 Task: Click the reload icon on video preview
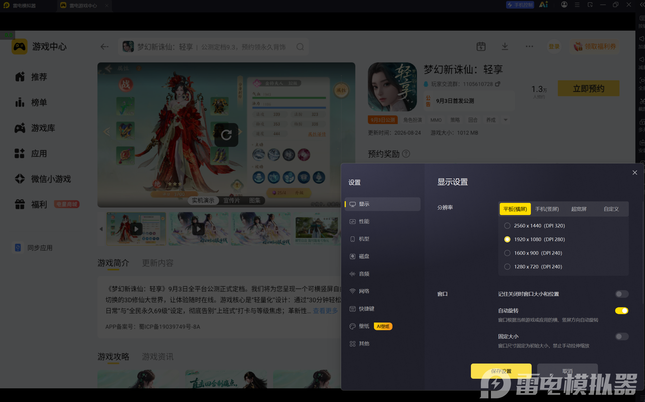click(x=226, y=135)
